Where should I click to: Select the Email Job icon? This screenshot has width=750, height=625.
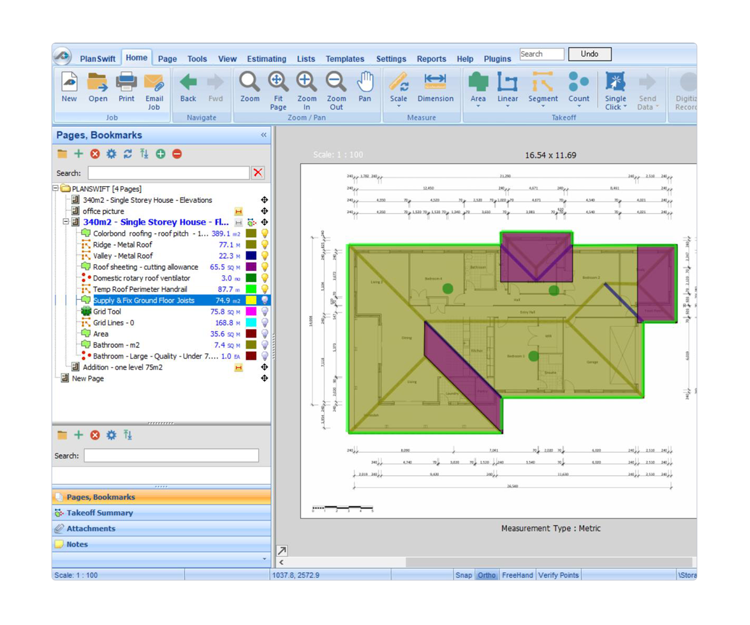click(x=154, y=82)
